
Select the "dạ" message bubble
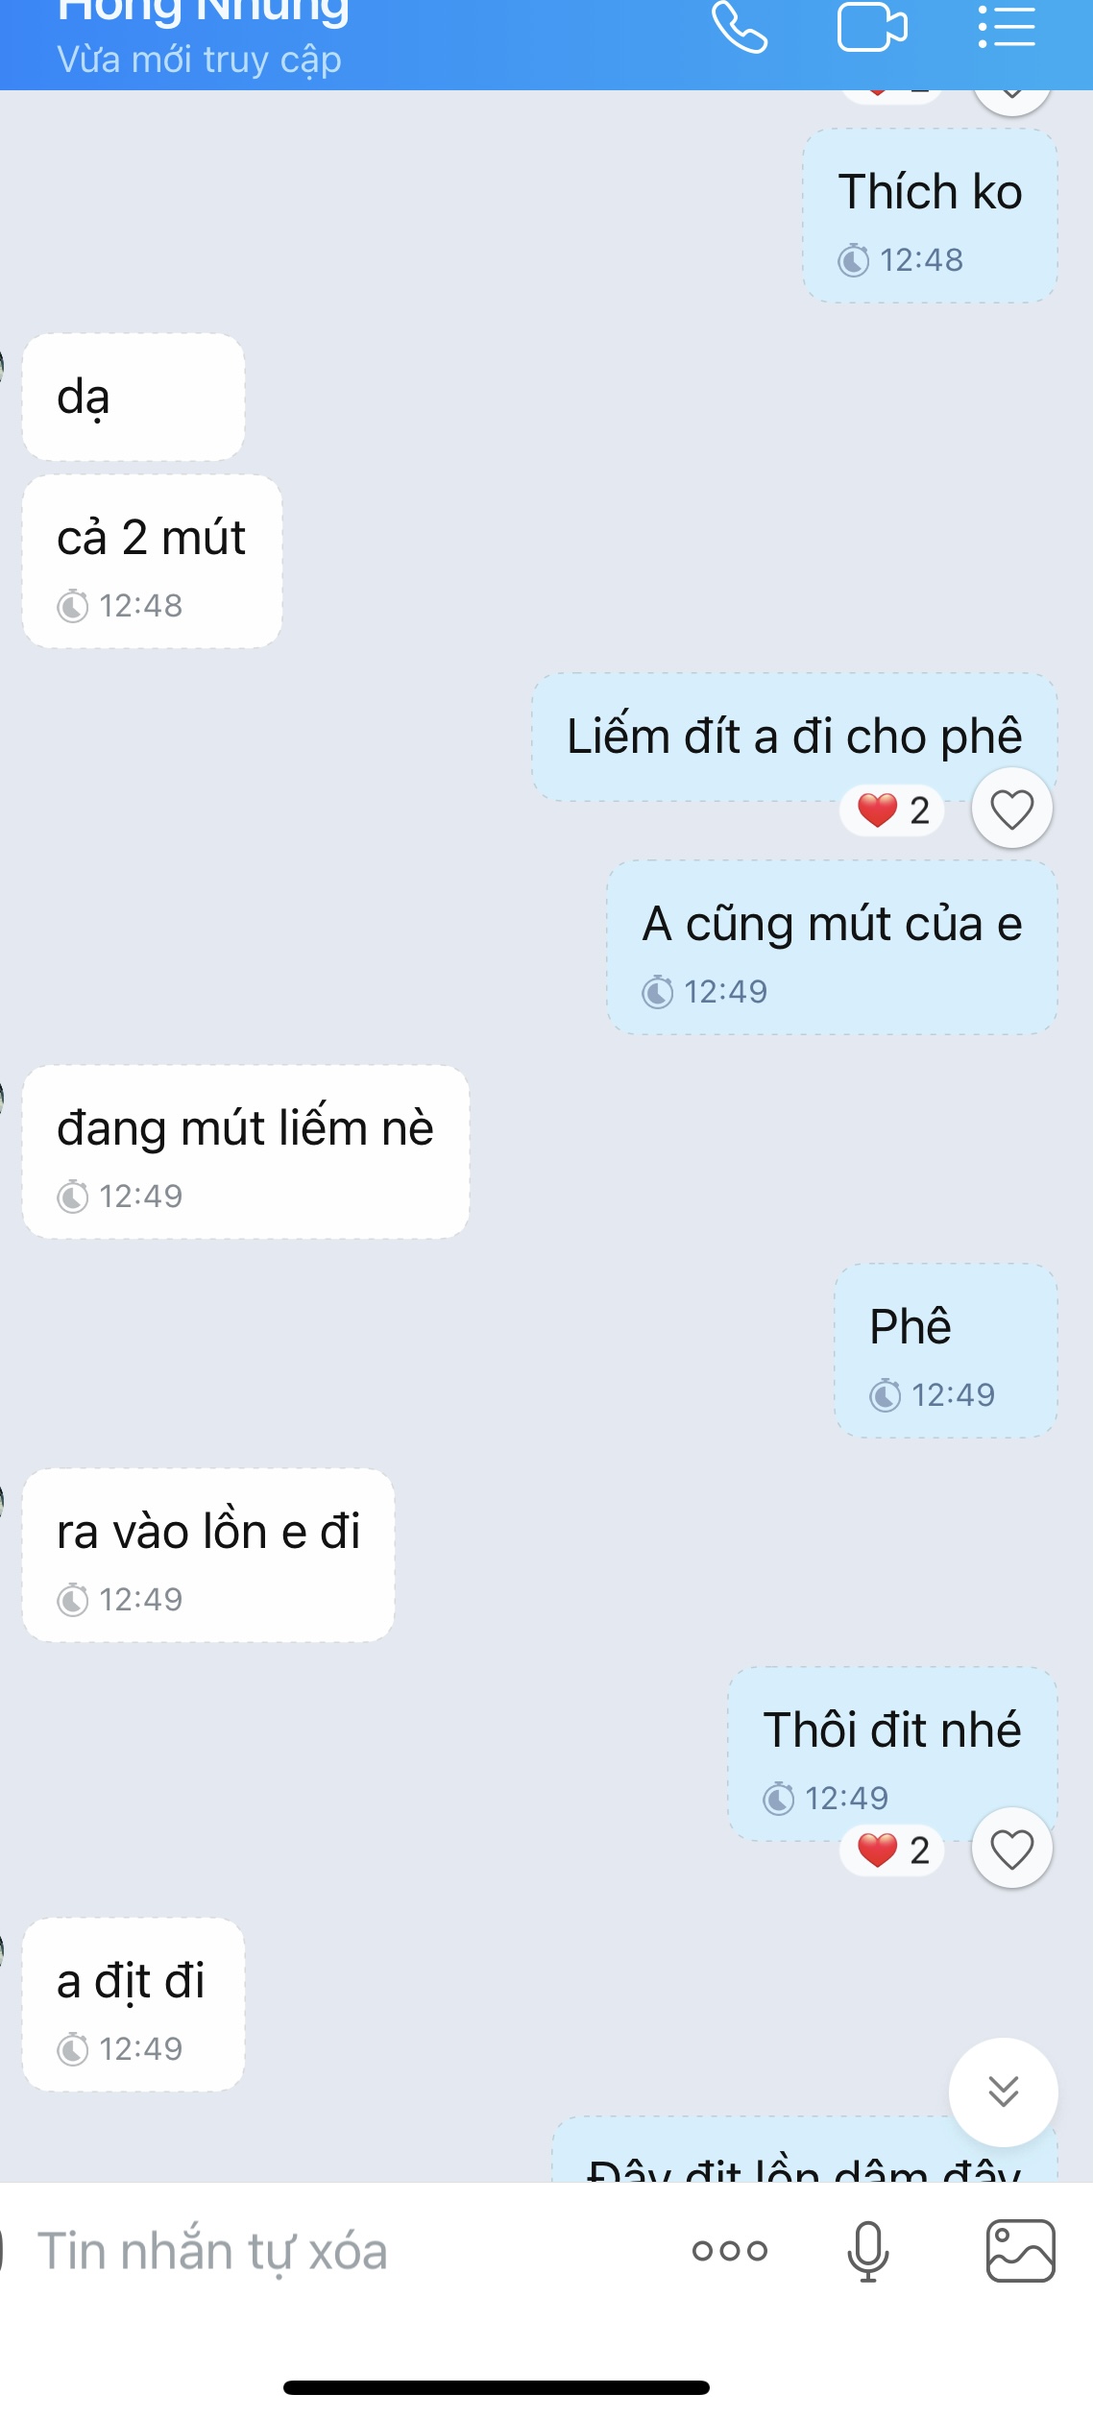click(x=134, y=397)
